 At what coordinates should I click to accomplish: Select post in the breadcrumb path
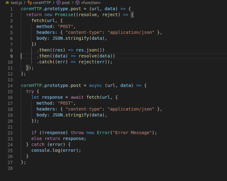[66, 3]
